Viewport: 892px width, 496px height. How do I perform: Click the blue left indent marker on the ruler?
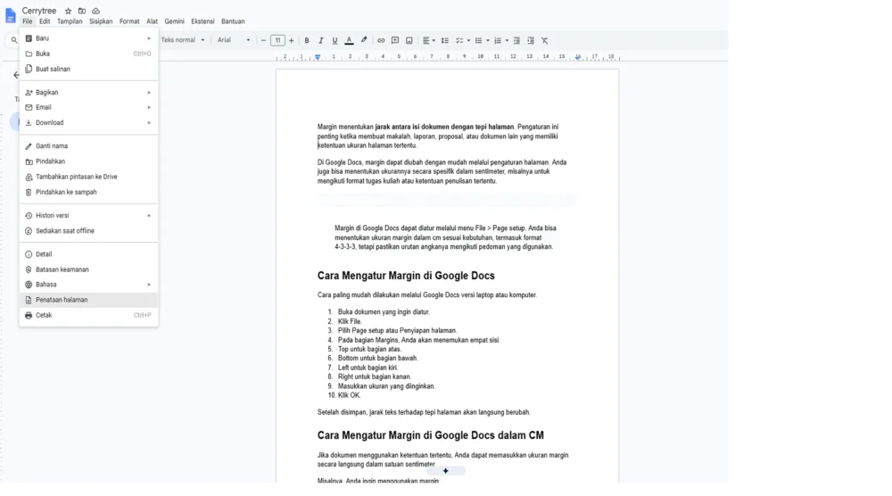pyautogui.click(x=318, y=57)
